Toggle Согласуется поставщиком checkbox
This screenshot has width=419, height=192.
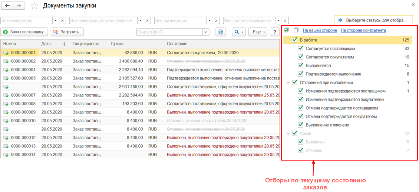click(x=300, y=48)
